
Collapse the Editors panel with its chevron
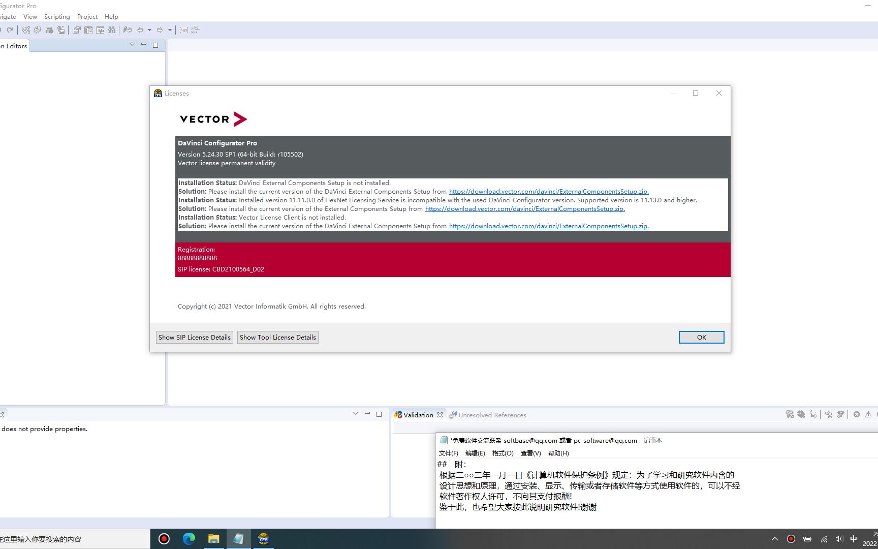pos(132,44)
